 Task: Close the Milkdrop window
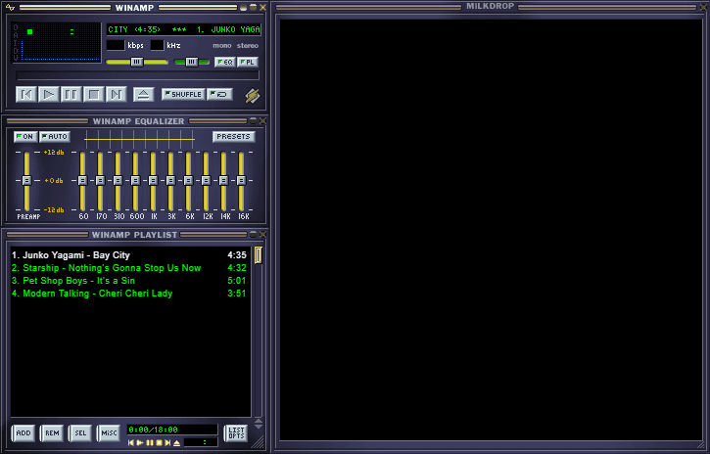pos(703,7)
